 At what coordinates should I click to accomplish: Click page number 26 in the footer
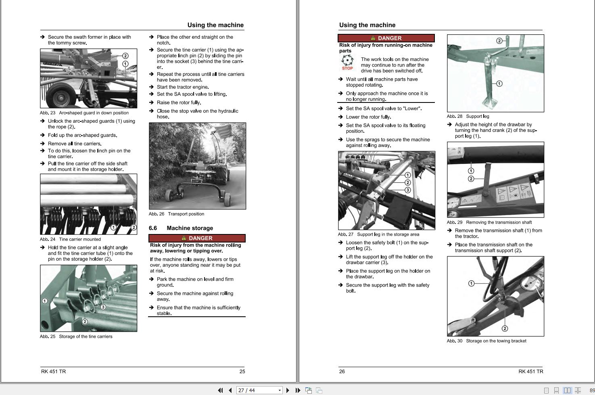tap(342, 372)
